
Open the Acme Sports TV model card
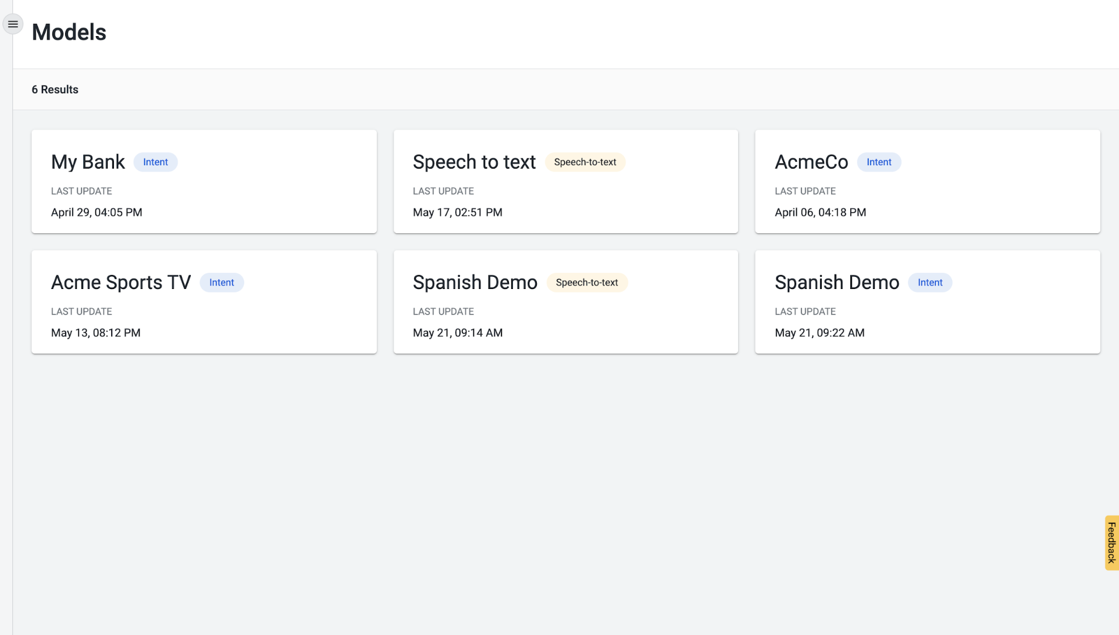click(x=204, y=302)
